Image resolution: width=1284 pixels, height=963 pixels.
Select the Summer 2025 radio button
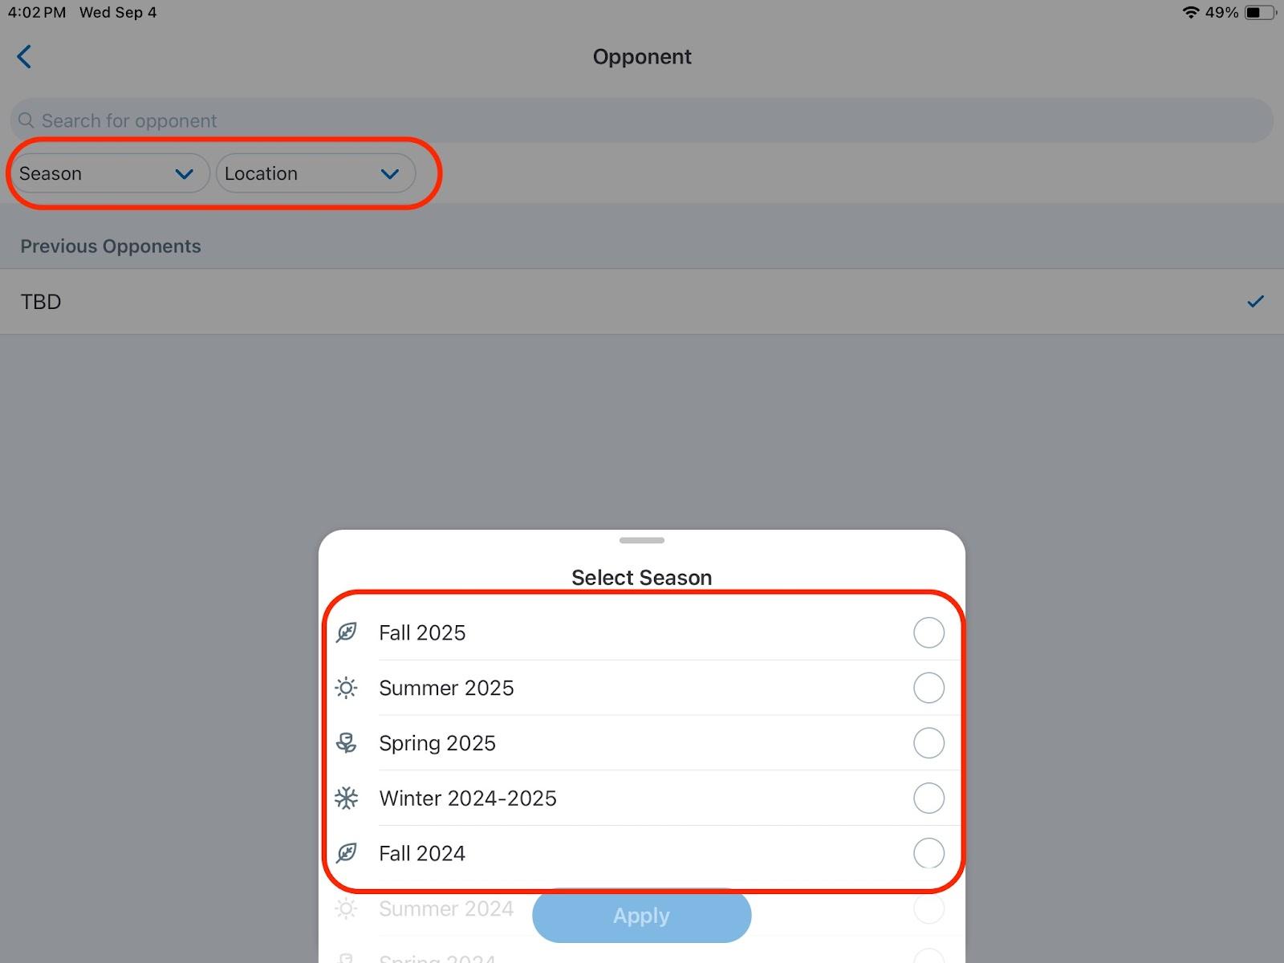click(928, 688)
